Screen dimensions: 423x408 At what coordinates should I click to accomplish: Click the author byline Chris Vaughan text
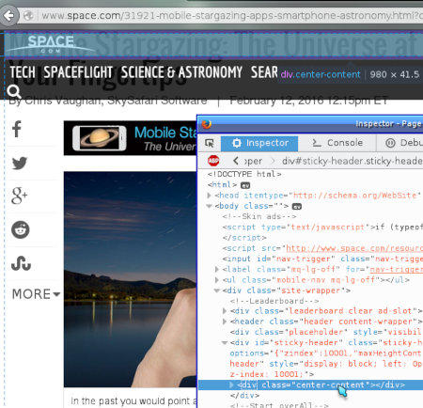108,101
